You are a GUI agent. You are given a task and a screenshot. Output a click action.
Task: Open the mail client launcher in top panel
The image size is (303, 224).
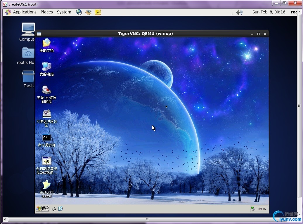point(88,12)
